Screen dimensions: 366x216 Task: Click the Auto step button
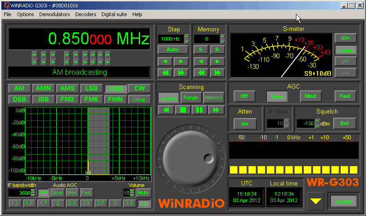[x=173, y=49]
